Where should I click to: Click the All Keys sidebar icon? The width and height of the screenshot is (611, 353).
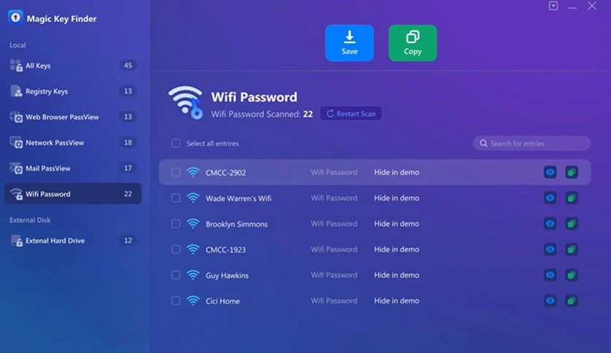pyautogui.click(x=16, y=66)
